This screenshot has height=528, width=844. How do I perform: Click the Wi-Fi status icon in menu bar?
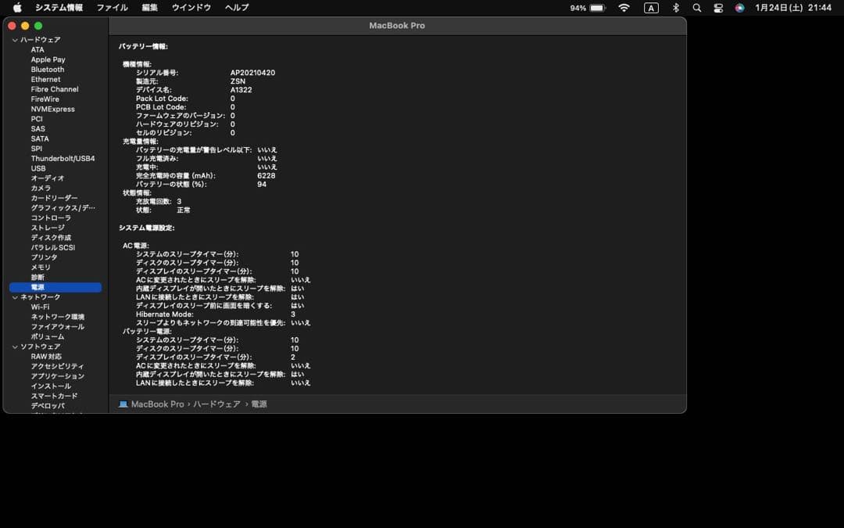[624, 7]
